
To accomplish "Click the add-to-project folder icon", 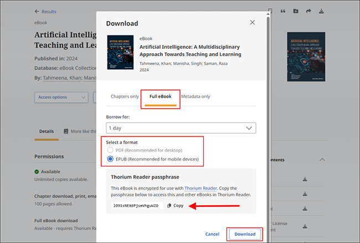I will pos(296,11).
